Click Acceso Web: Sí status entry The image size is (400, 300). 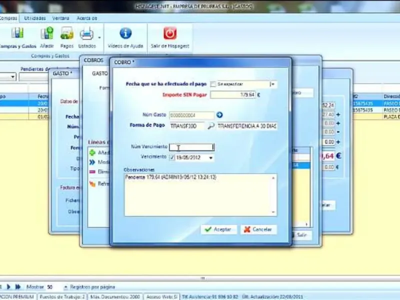[x=161, y=296]
